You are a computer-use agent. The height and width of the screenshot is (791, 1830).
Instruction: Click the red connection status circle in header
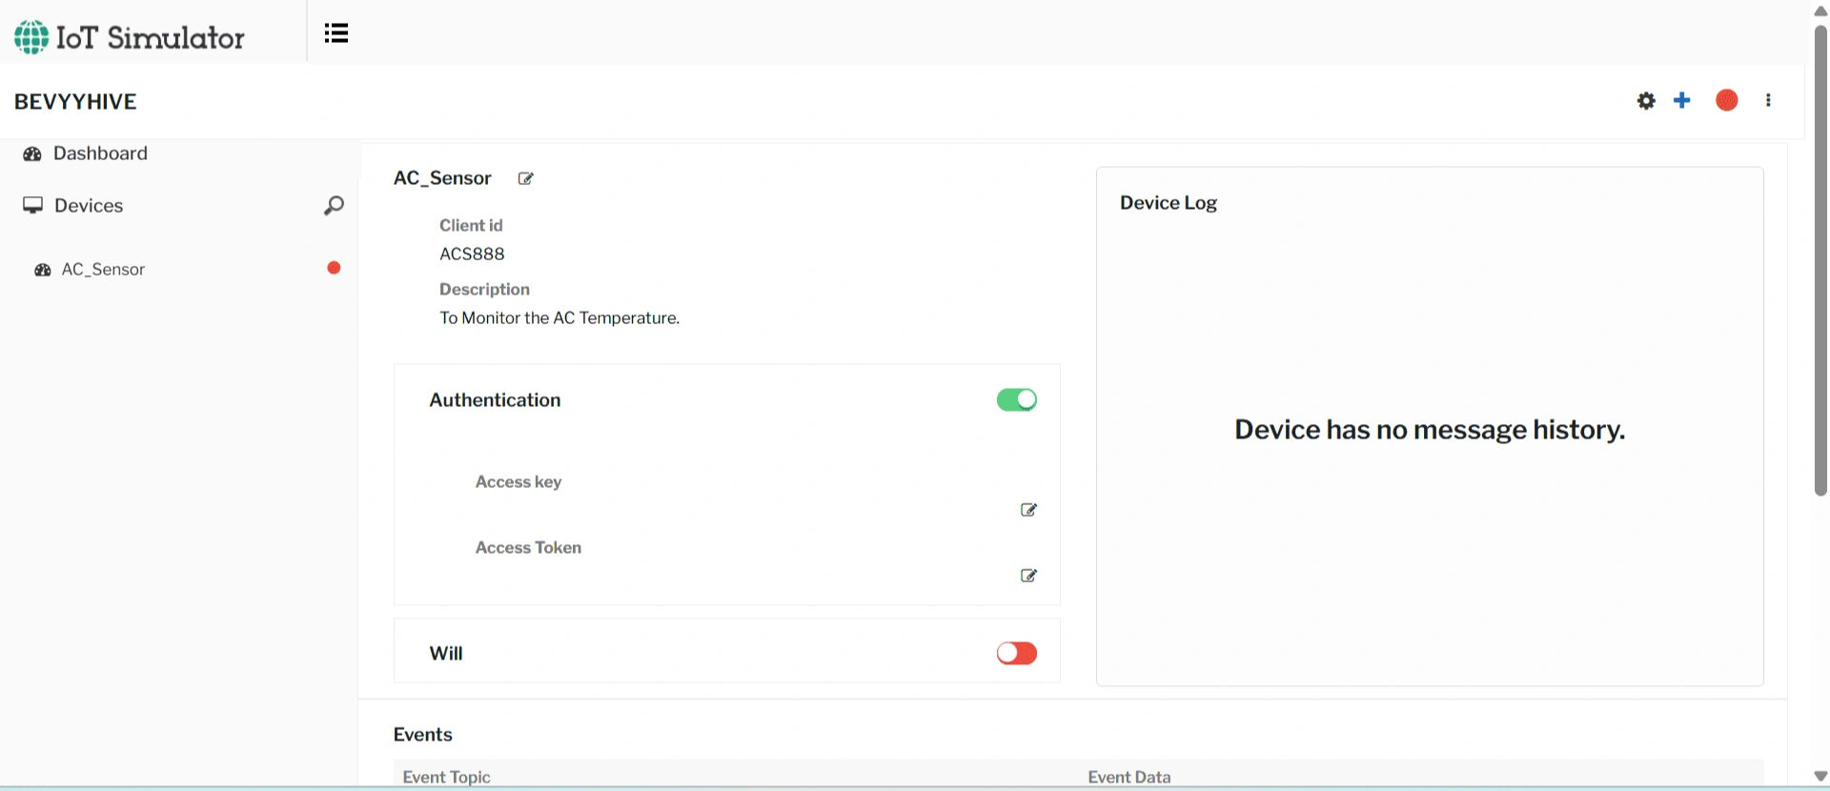point(1727,100)
